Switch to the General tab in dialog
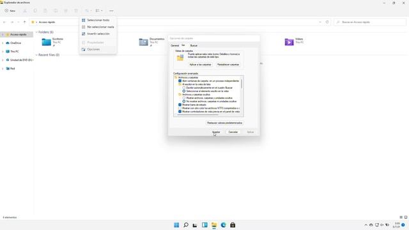The width and height of the screenshot is (409, 230). click(174, 45)
